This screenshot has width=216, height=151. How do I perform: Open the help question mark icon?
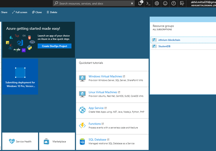click(174, 3)
